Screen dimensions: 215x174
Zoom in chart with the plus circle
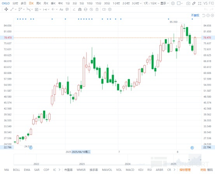pyautogui.click(x=212, y=16)
